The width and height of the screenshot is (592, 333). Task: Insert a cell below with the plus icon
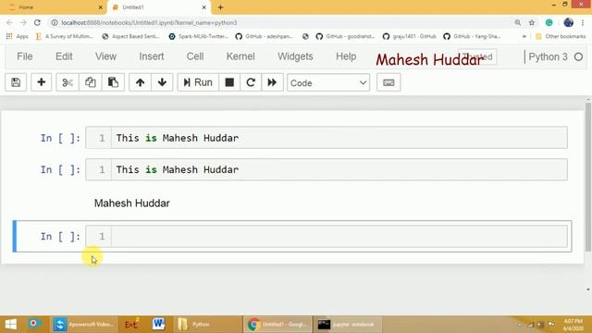[x=41, y=82]
